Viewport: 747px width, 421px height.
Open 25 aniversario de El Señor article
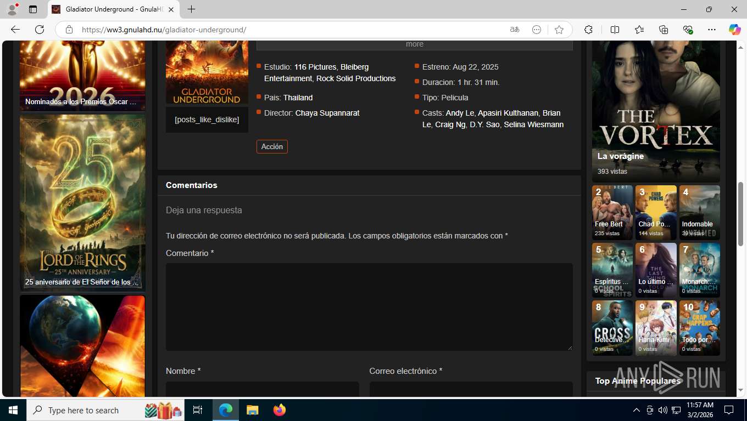coord(82,203)
